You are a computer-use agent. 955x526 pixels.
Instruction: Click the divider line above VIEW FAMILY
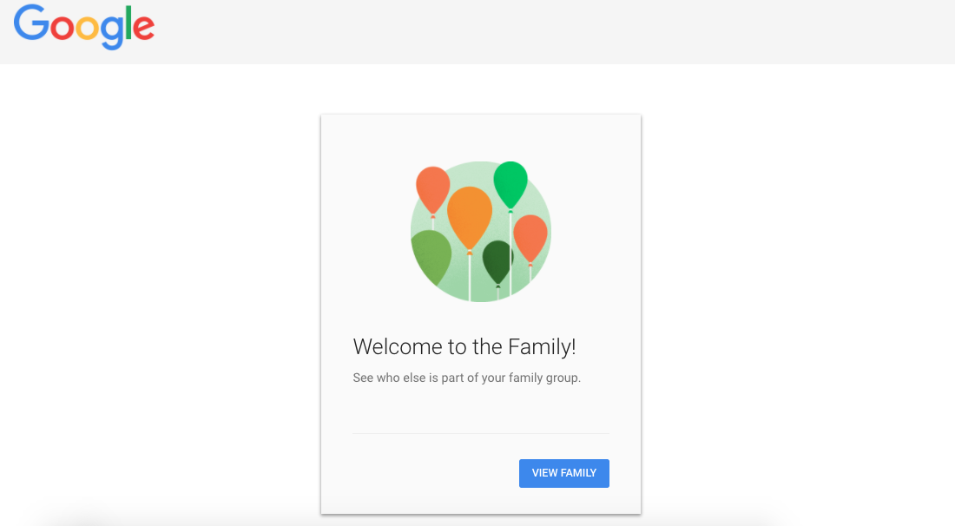pyautogui.click(x=481, y=433)
